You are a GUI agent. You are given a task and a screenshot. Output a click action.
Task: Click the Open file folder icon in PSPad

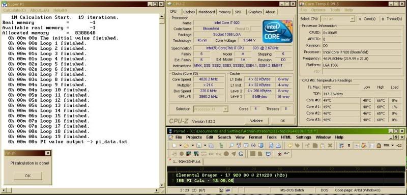[x=186, y=146]
